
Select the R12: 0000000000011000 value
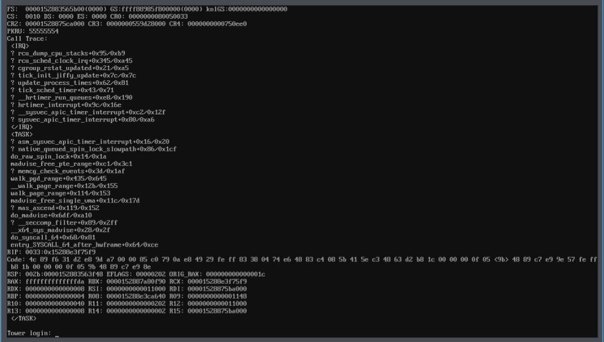(208, 303)
